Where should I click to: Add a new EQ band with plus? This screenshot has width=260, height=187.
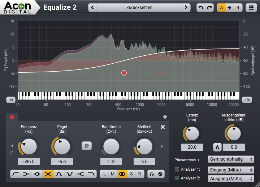click(x=165, y=117)
